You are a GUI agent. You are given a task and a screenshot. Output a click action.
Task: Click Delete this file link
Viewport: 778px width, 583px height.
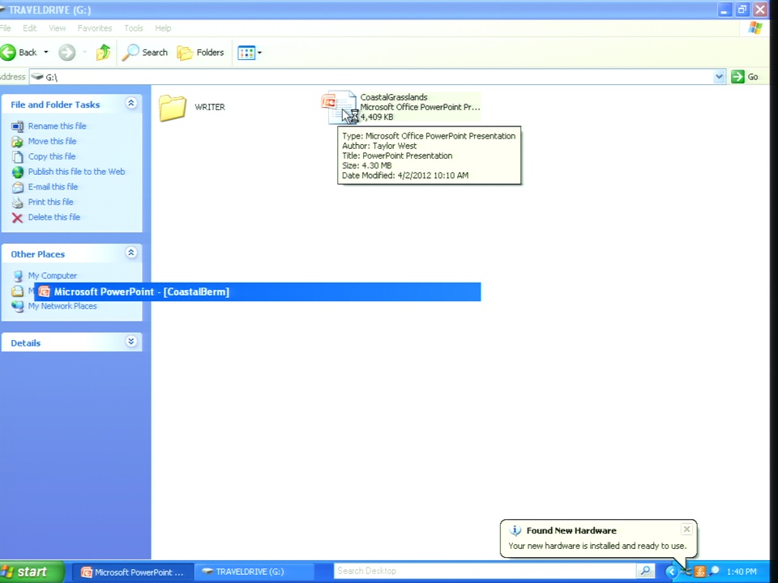click(x=54, y=217)
